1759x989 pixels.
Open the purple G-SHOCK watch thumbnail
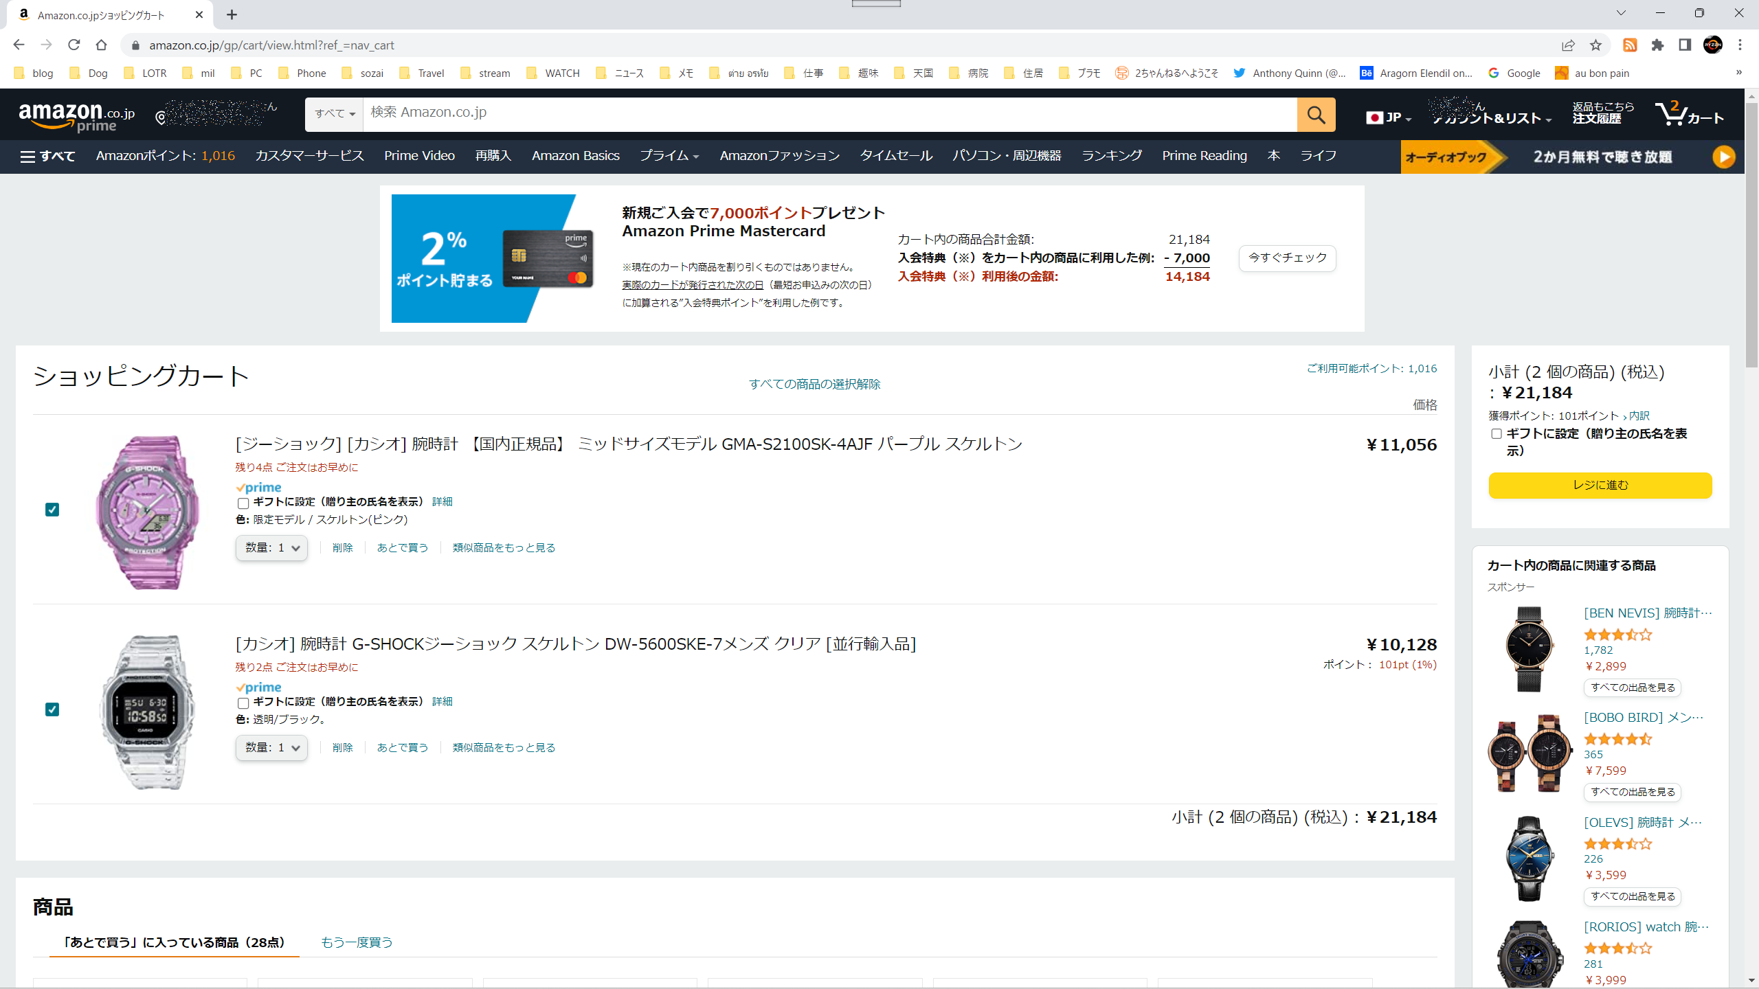pyautogui.click(x=148, y=512)
